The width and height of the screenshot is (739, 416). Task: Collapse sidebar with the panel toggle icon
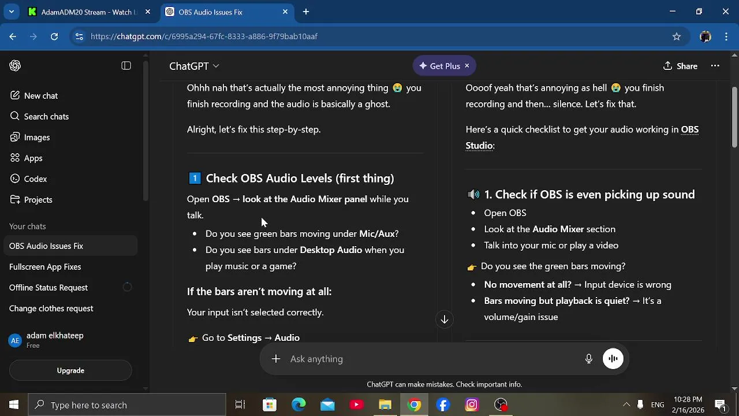[126, 66]
